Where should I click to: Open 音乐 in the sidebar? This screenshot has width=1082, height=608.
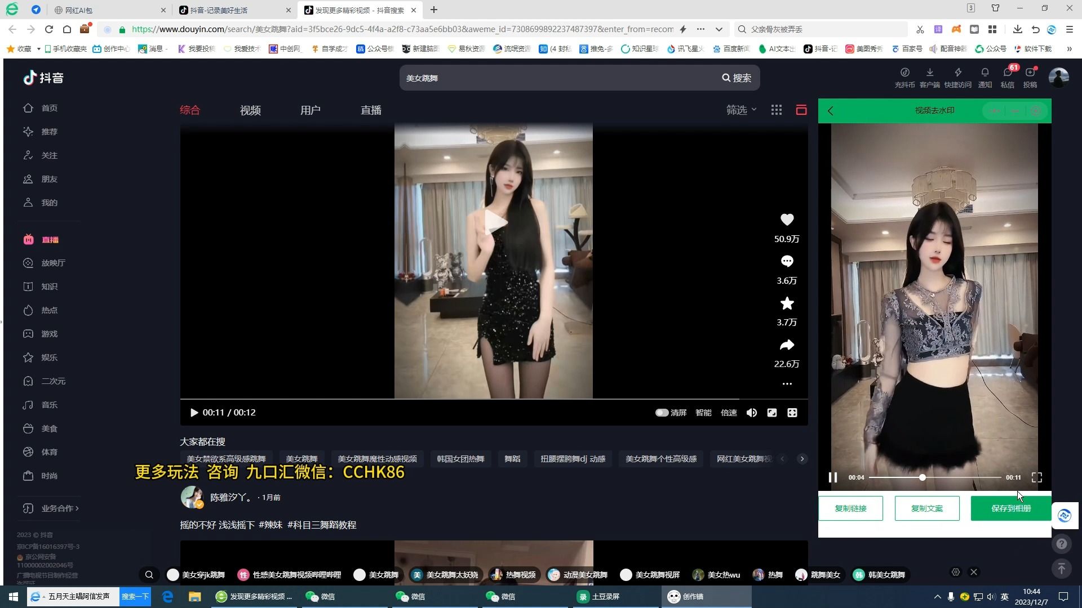(x=40, y=405)
